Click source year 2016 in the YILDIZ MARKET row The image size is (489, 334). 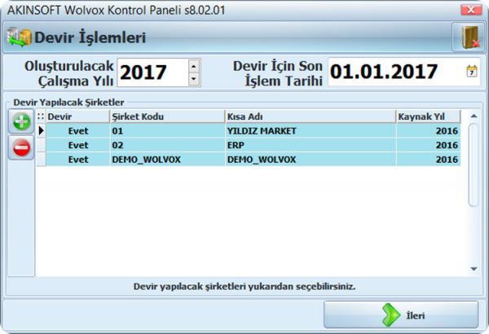pyautogui.click(x=428, y=130)
